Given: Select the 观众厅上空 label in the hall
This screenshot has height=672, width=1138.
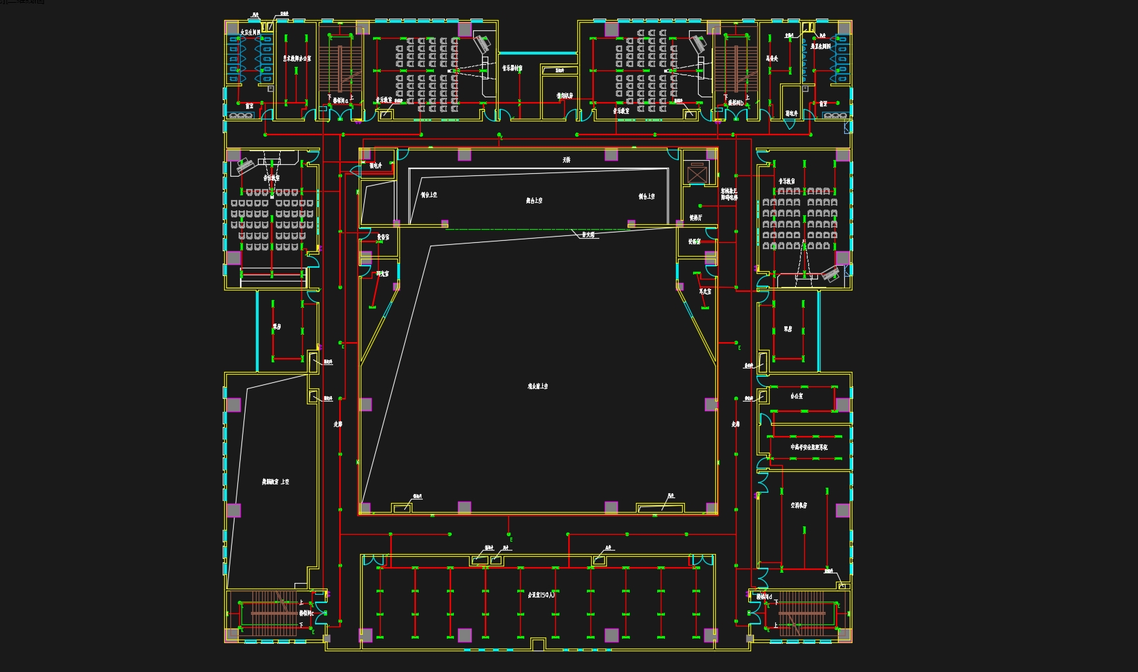Looking at the screenshot, I should pyautogui.click(x=538, y=386).
